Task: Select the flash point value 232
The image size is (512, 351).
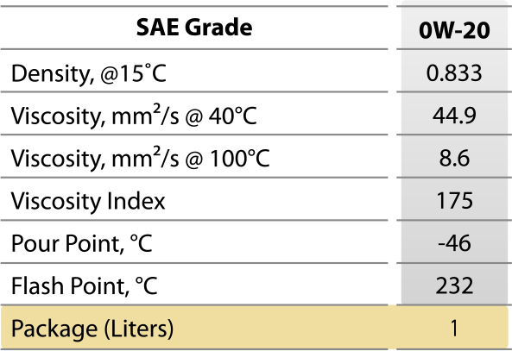Action: click(454, 285)
